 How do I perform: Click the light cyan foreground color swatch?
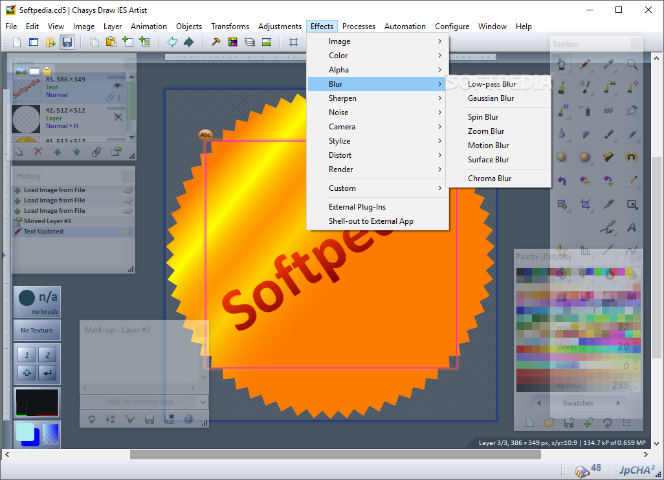[25, 431]
